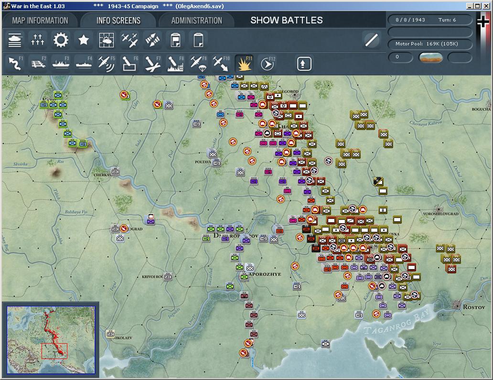Viewport: 493px width, 380px height.
Task: Click the German cross flag emblem
Action: click(483, 22)
